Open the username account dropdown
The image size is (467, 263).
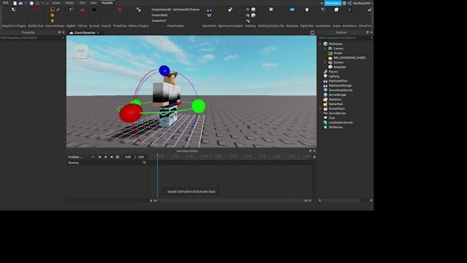[363, 3]
